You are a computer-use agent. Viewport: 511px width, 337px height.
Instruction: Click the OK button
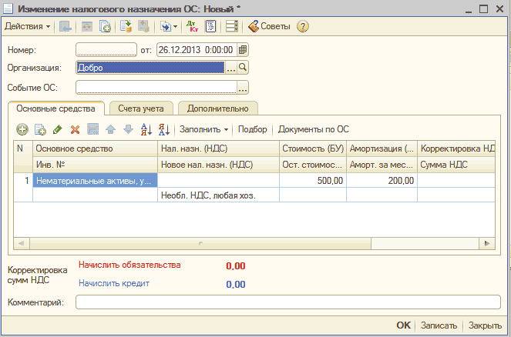pos(403,325)
